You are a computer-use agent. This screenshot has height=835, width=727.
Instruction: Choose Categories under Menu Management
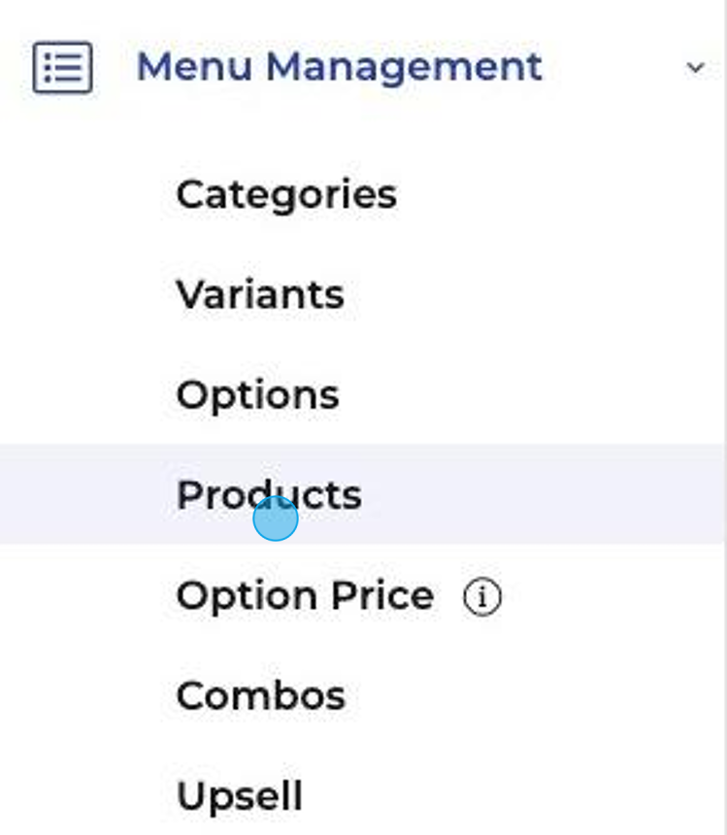click(286, 195)
